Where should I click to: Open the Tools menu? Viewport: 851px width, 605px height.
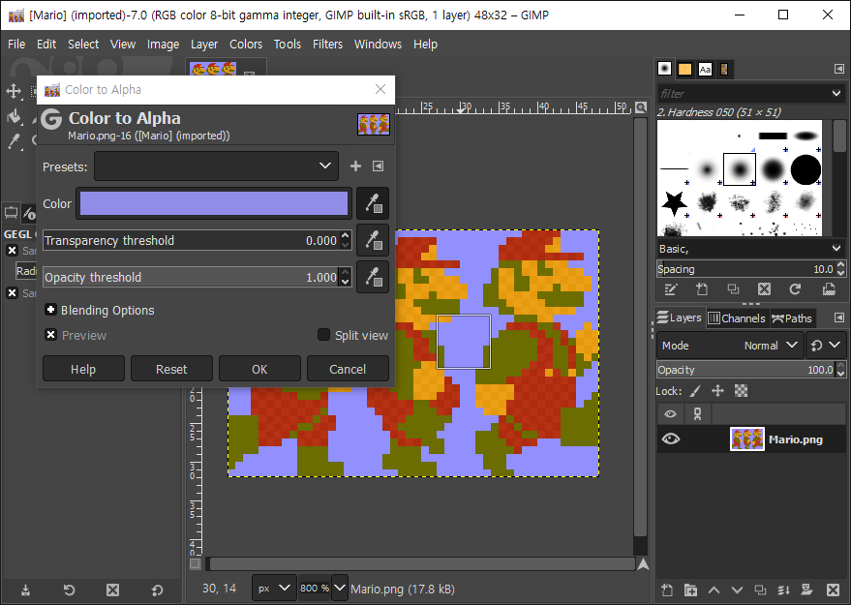[x=288, y=44]
